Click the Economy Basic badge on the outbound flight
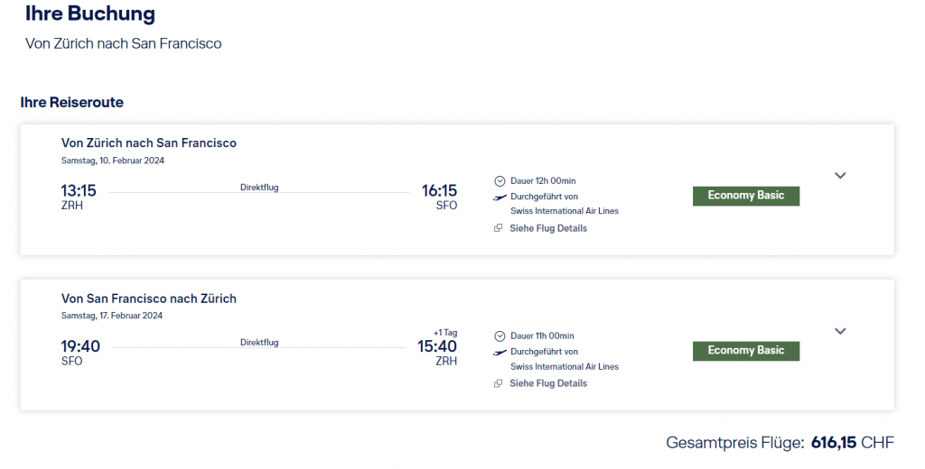 pyautogui.click(x=745, y=196)
